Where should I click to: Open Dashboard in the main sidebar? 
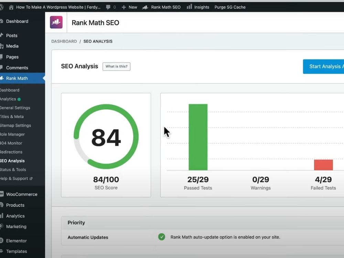click(x=17, y=21)
